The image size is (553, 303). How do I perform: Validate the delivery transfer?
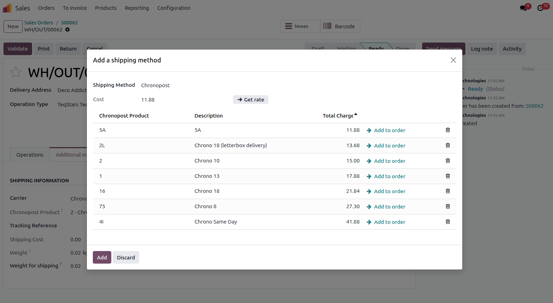(x=18, y=49)
